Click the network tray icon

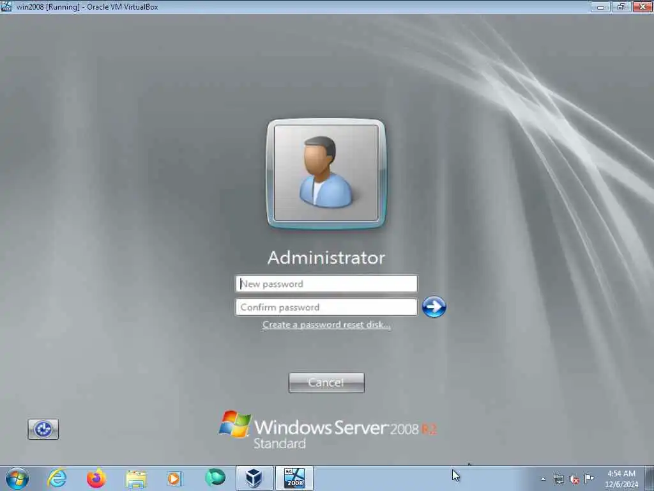pyautogui.click(x=558, y=479)
